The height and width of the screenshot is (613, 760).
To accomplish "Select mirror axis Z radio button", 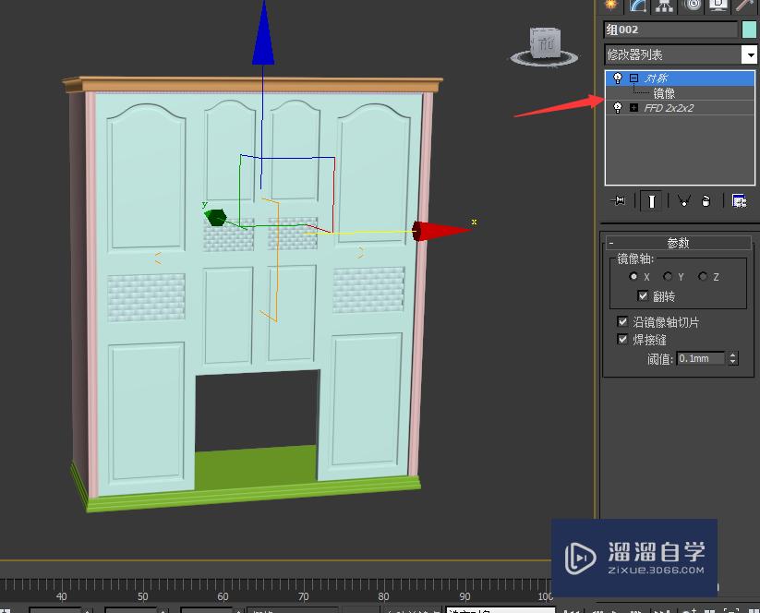I will (x=703, y=276).
